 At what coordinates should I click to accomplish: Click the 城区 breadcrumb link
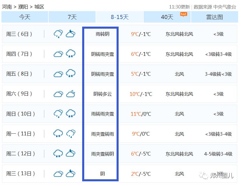click(39, 7)
